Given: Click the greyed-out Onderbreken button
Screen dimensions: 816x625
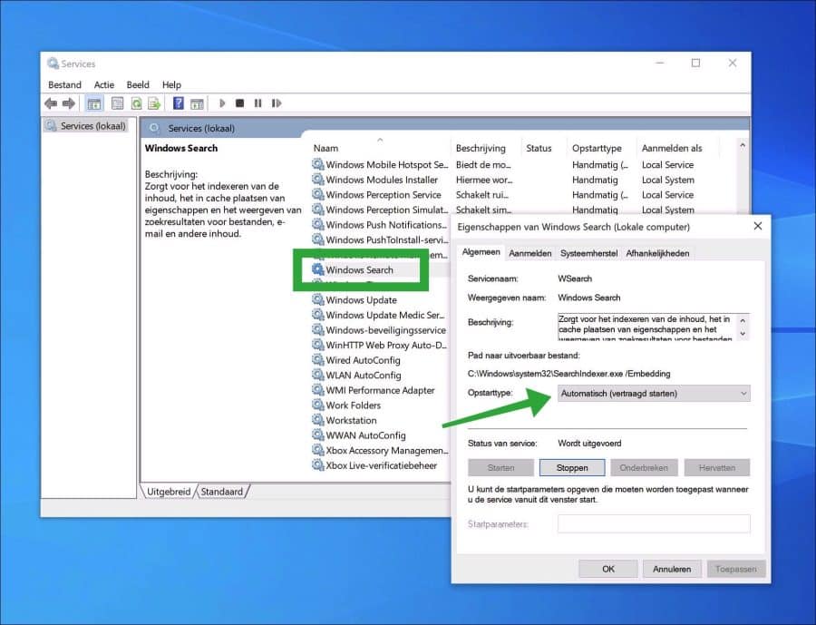Looking at the screenshot, I should tap(644, 468).
